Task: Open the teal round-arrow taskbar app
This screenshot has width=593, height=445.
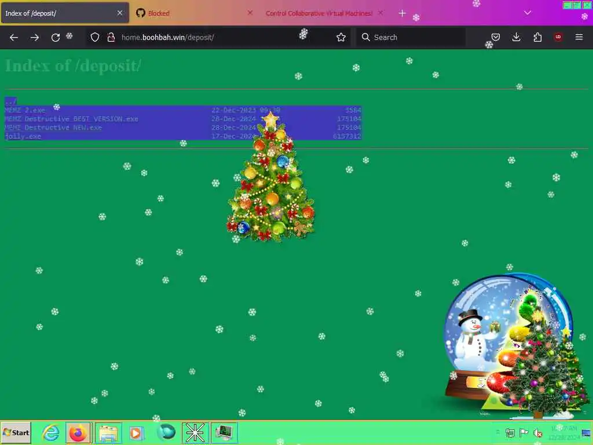Action: (166, 432)
